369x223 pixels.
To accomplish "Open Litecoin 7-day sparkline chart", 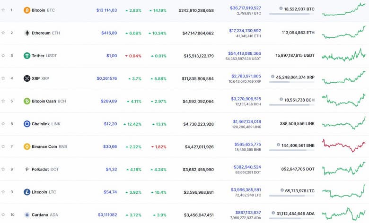I will point(343,191).
